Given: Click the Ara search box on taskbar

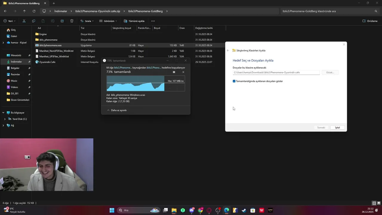Looking at the screenshot, I should click(x=138, y=210).
